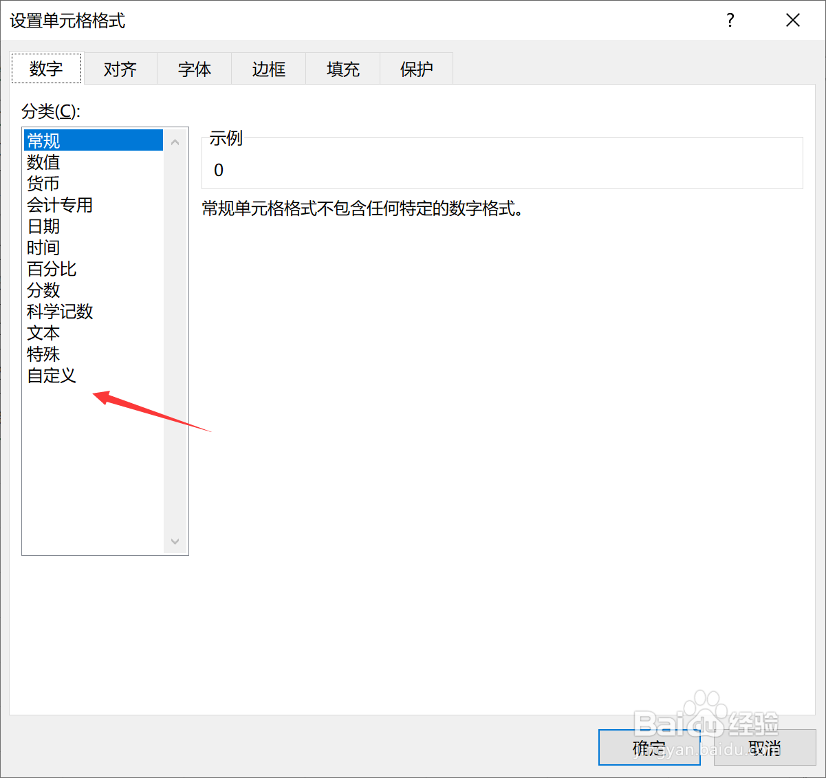Confirm with the 确定 button
This screenshot has width=826, height=778.
pos(649,748)
